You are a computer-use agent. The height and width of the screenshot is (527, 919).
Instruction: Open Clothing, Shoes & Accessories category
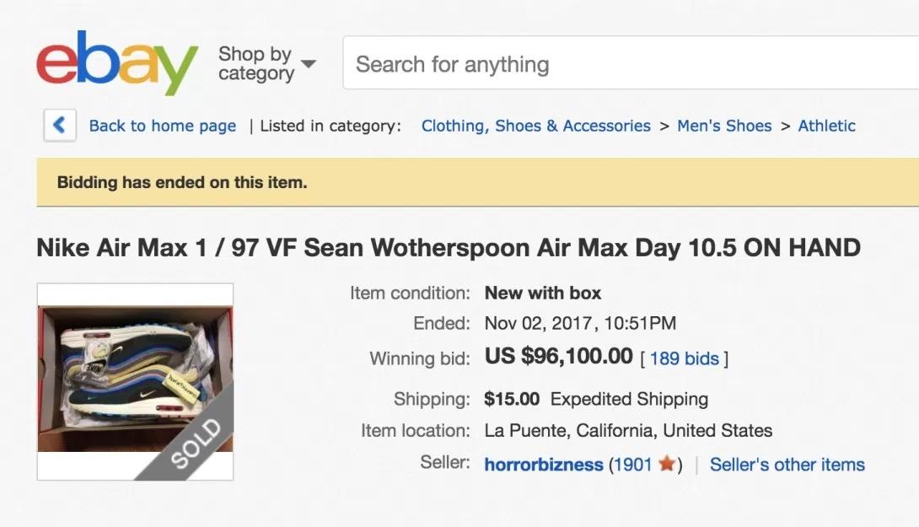[535, 126]
